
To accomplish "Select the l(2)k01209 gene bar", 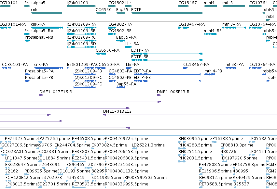I will click(x=81, y=6).
